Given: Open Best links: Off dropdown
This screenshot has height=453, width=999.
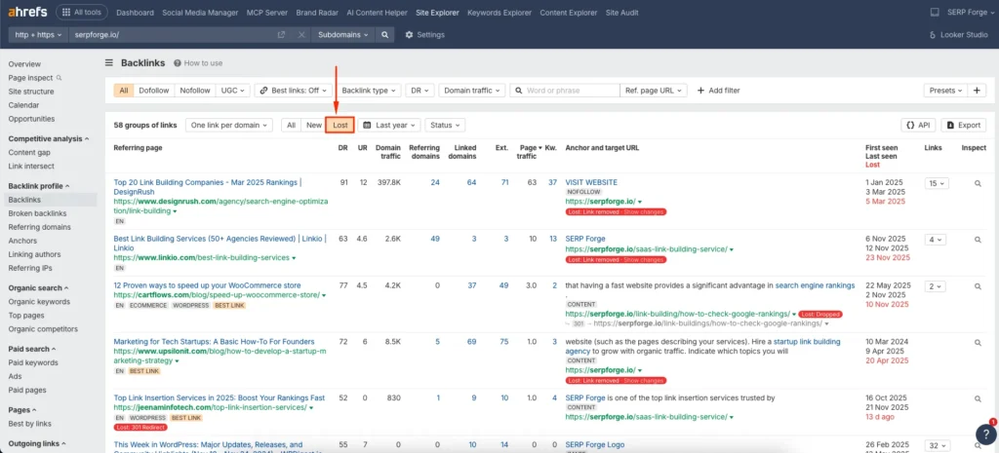Looking at the screenshot, I should (293, 91).
